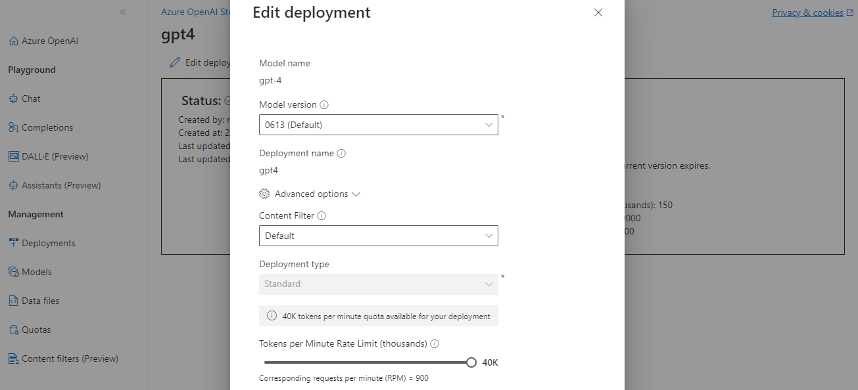Click the Model version info tooltip icon

pos(324,104)
